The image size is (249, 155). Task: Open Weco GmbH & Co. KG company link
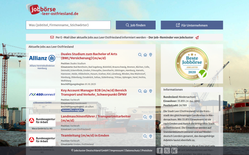[x=42, y=129]
